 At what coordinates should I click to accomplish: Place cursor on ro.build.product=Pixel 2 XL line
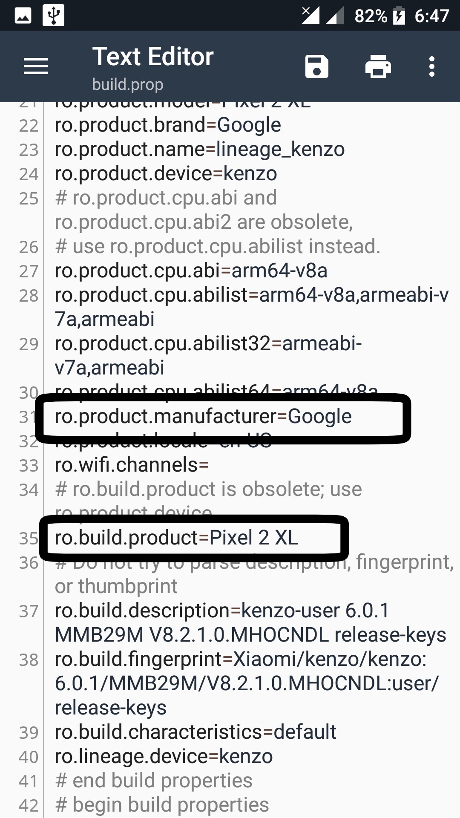(176, 538)
